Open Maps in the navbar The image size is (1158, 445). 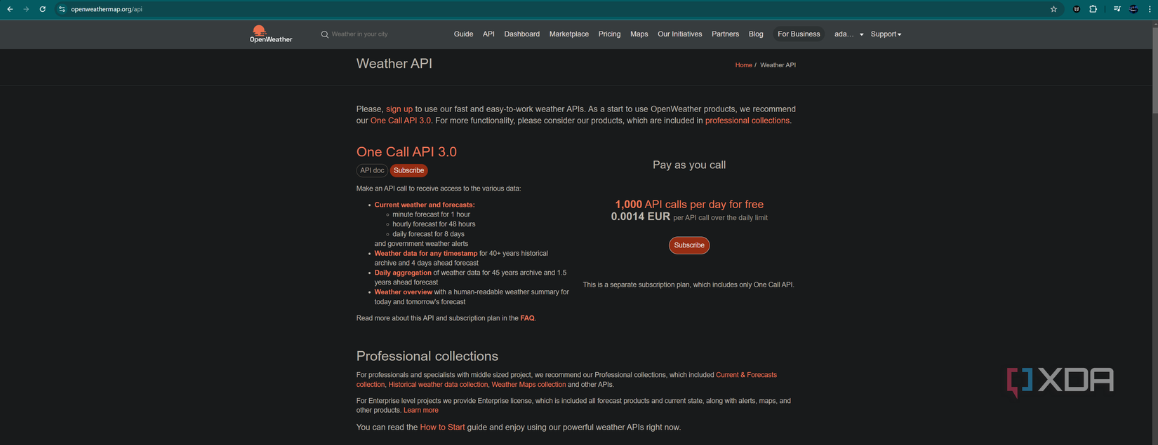pyautogui.click(x=639, y=34)
